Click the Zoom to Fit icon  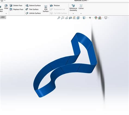tap(59, 18)
